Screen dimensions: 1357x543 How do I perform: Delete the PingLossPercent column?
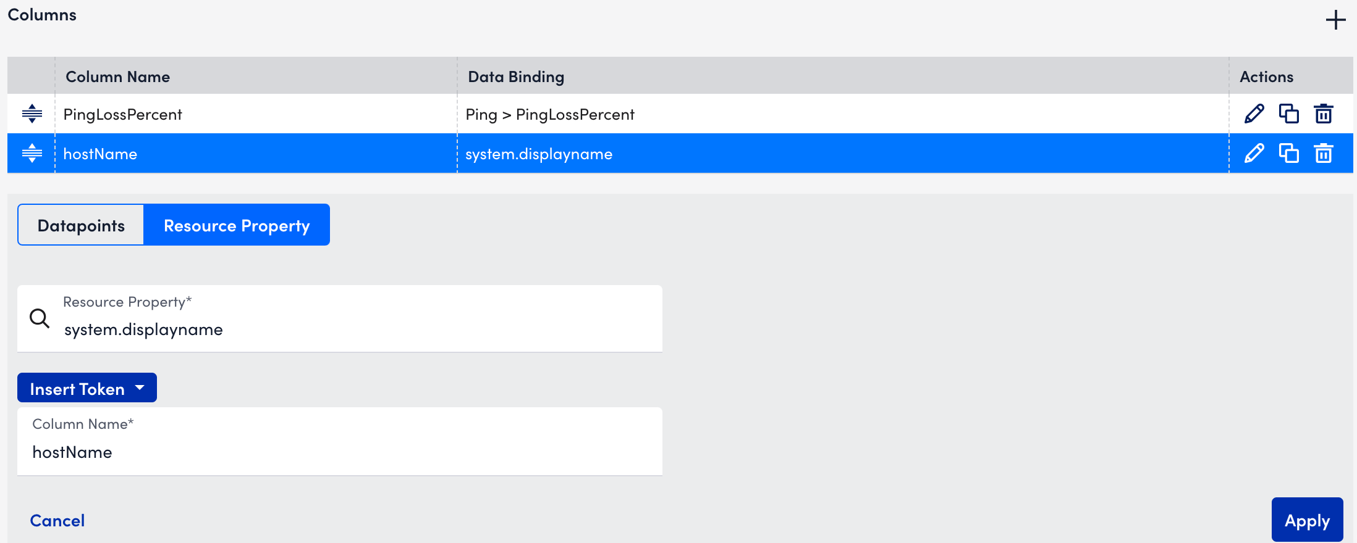click(1323, 114)
